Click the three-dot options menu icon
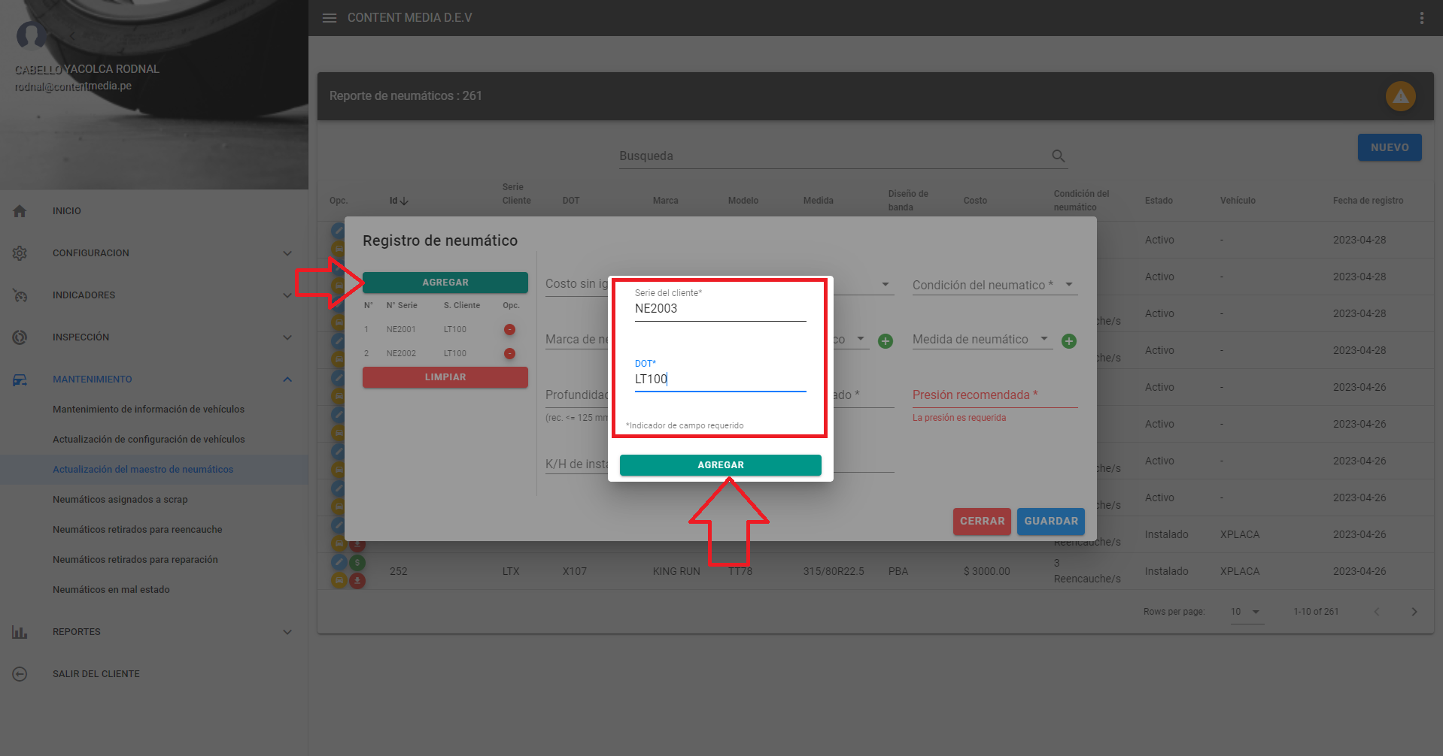 (1421, 18)
